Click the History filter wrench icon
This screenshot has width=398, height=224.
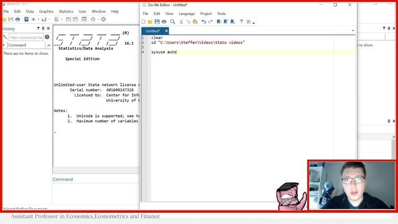pos(5,37)
